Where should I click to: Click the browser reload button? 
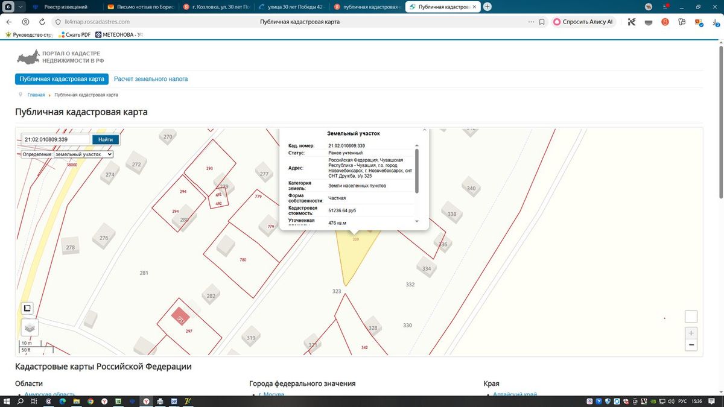point(42,22)
